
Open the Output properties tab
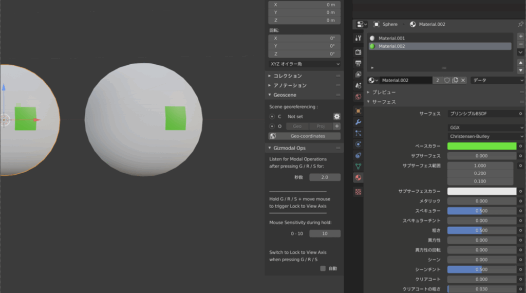pos(358,63)
